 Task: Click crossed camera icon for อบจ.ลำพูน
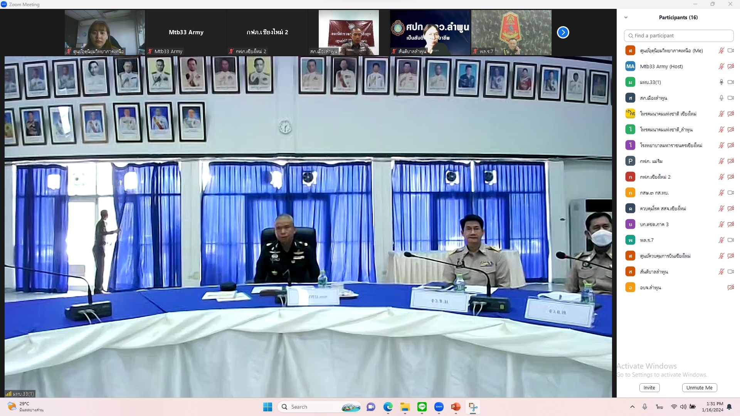pos(730,287)
